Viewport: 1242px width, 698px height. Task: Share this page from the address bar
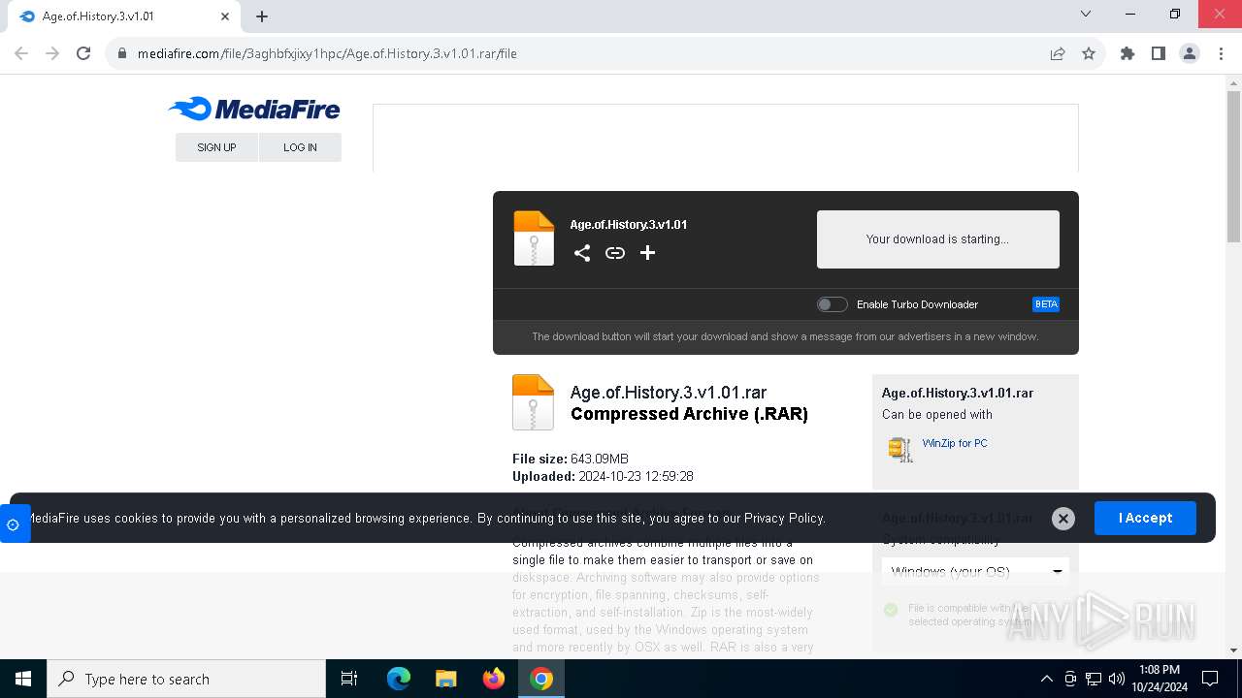[1058, 53]
